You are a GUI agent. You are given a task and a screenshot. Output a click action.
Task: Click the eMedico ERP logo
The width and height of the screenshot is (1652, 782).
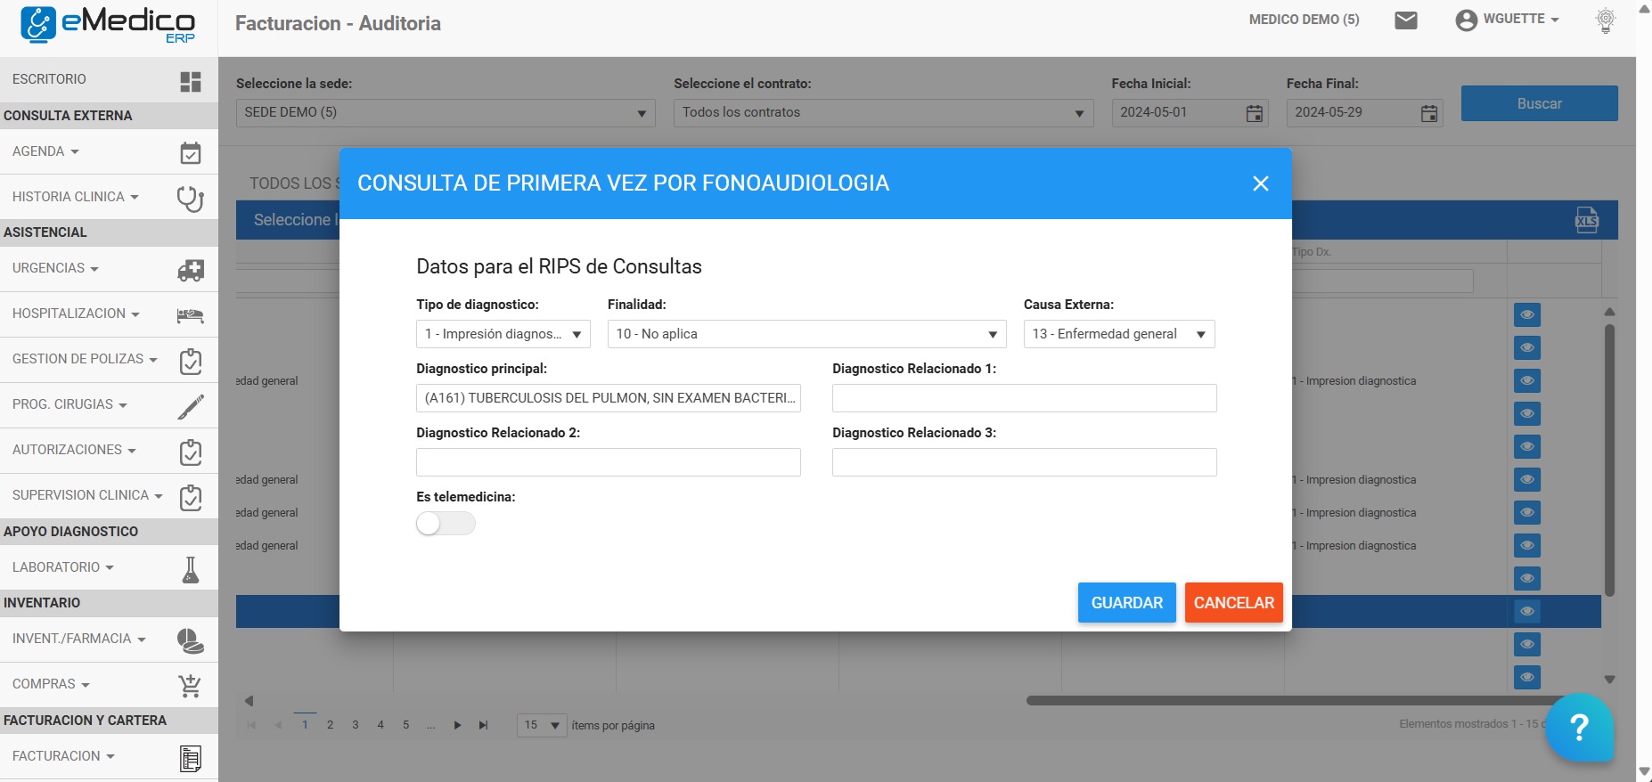pos(108,25)
